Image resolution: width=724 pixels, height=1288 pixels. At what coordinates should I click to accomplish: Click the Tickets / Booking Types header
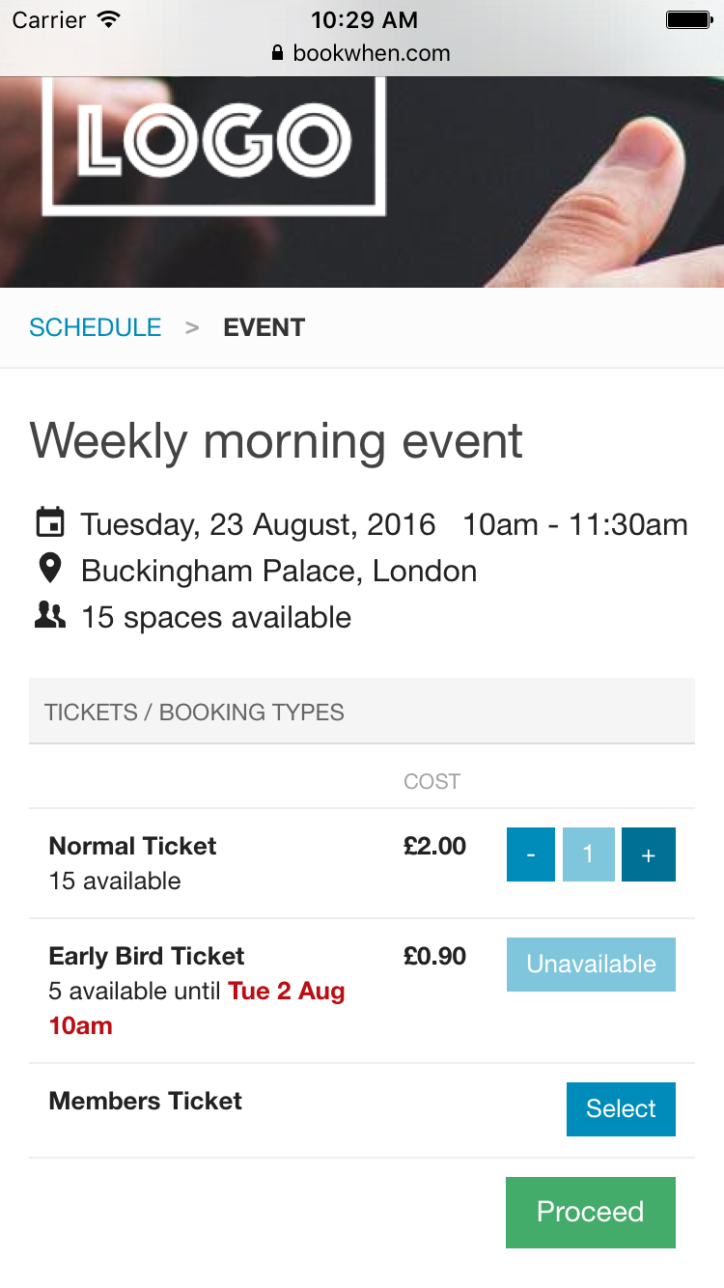coord(194,713)
